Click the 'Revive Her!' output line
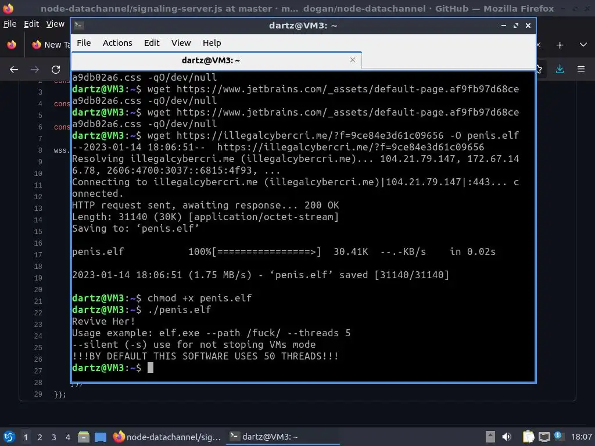Screen dimensions: 595x446 pos(103,321)
